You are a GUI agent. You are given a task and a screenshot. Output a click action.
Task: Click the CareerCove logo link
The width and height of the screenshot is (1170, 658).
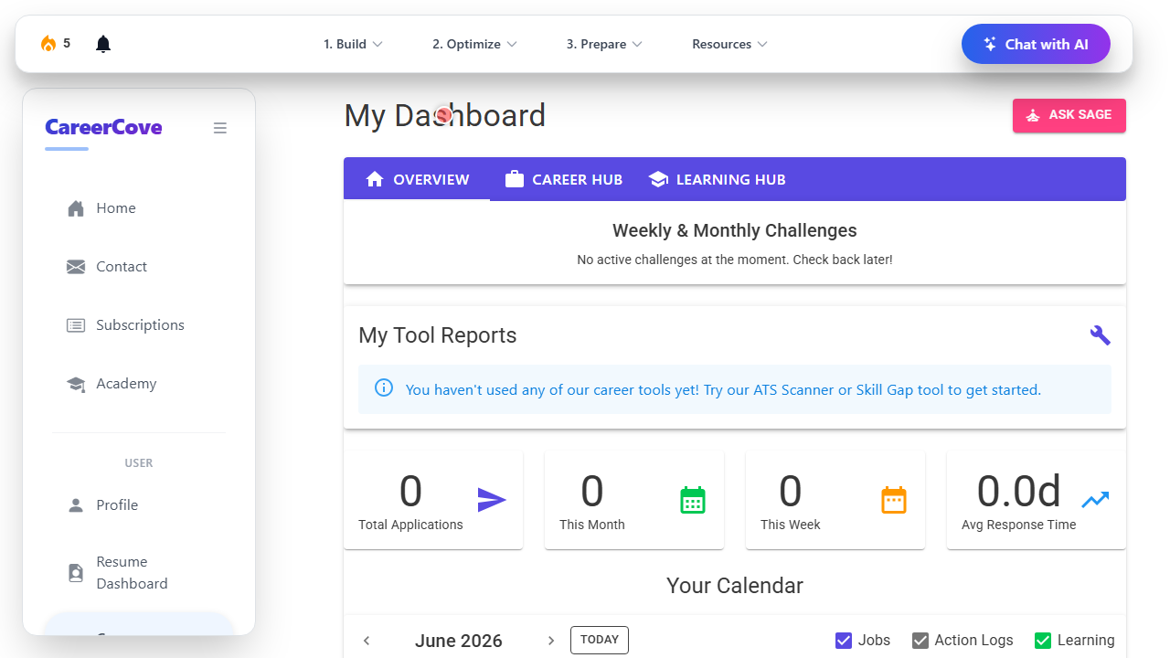pyautogui.click(x=103, y=128)
